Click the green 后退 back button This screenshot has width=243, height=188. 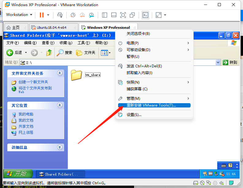pyautogui.click(x=14, y=53)
